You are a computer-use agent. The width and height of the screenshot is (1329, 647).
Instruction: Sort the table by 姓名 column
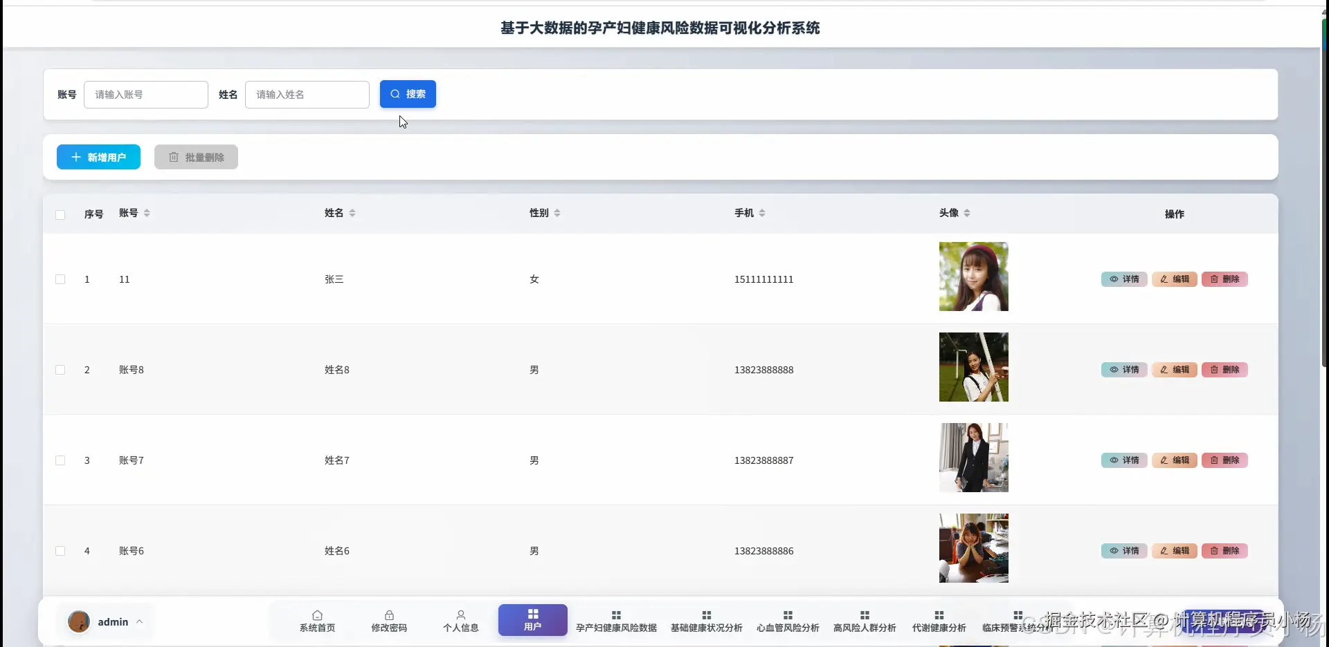click(x=352, y=213)
